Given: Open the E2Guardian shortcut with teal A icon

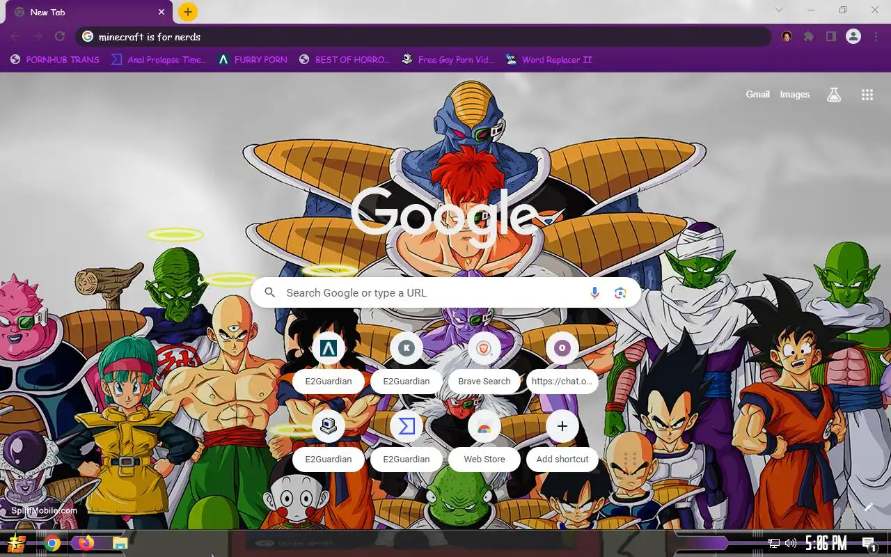Looking at the screenshot, I should (329, 362).
